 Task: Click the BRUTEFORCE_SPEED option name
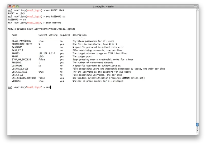click(x=22, y=44)
